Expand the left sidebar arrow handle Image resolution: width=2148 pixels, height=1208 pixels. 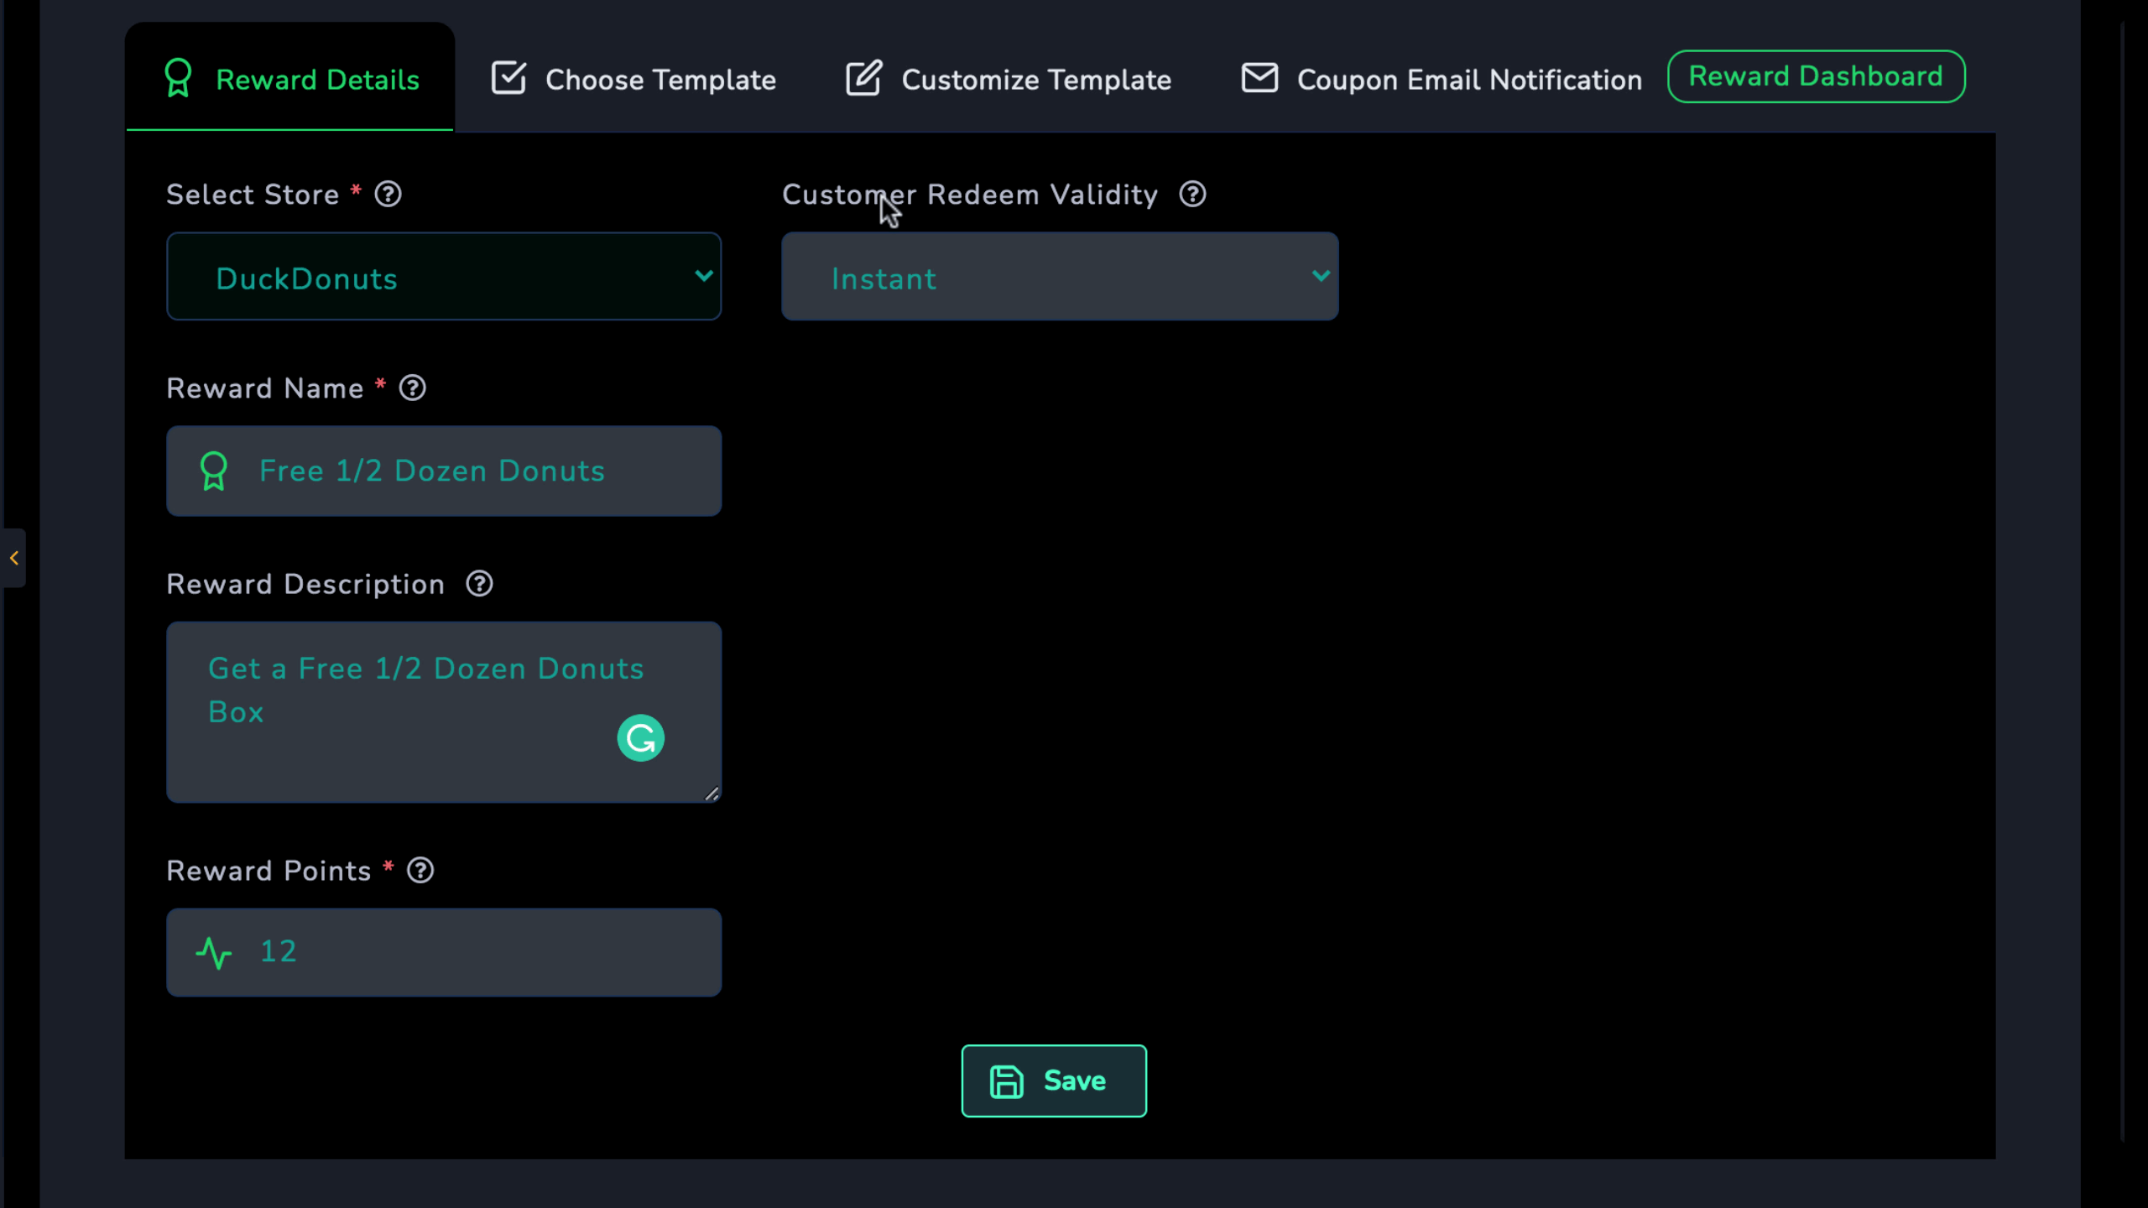(x=13, y=558)
